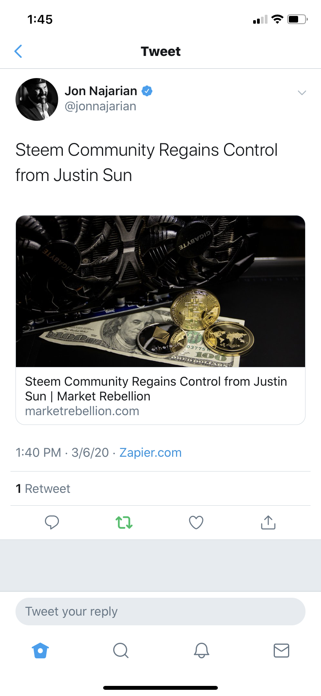Tap the back arrow
The image size is (321, 696).
(18, 51)
